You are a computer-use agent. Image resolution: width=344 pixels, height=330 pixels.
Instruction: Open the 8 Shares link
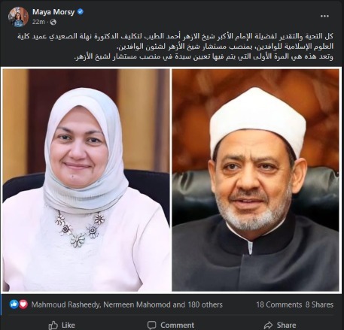coord(319,304)
